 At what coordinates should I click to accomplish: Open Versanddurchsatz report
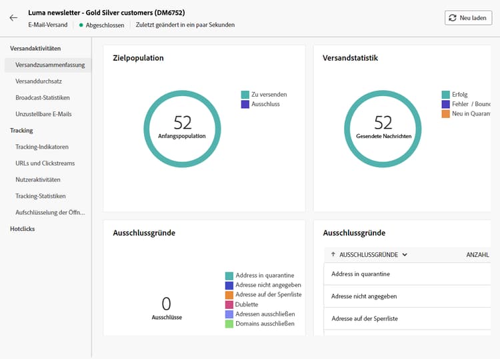pyautogui.click(x=39, y=81)
